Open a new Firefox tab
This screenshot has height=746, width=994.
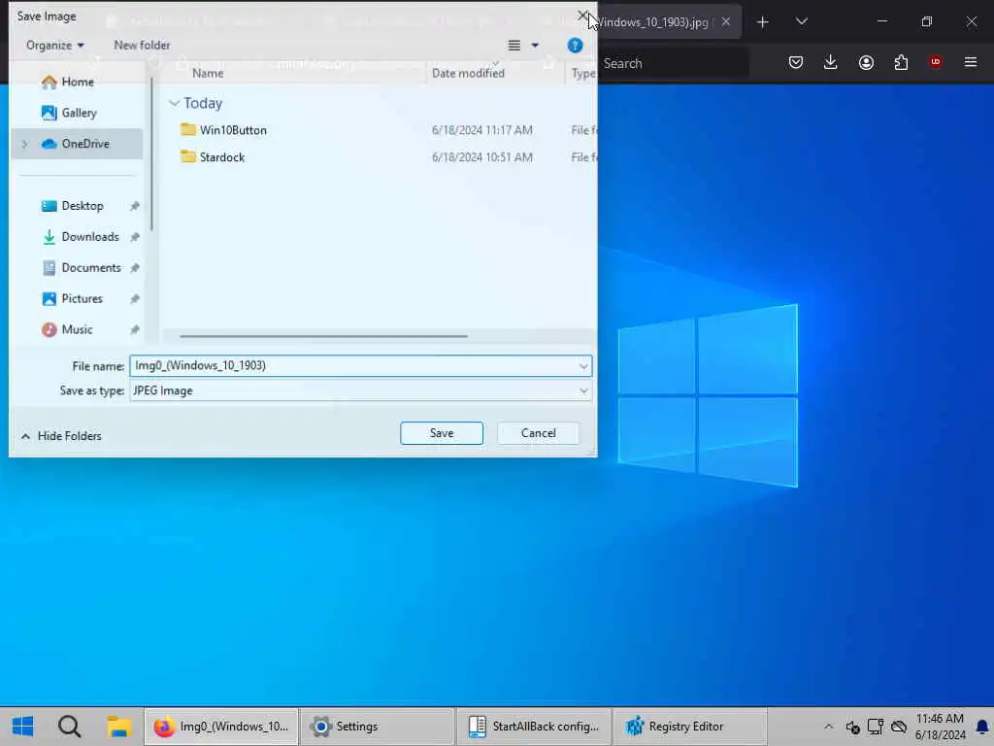[763, 22]
